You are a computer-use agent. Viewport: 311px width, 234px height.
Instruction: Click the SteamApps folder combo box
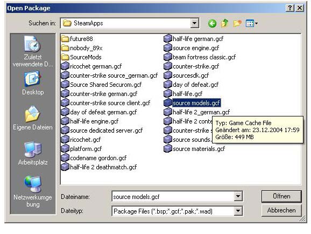130,23
